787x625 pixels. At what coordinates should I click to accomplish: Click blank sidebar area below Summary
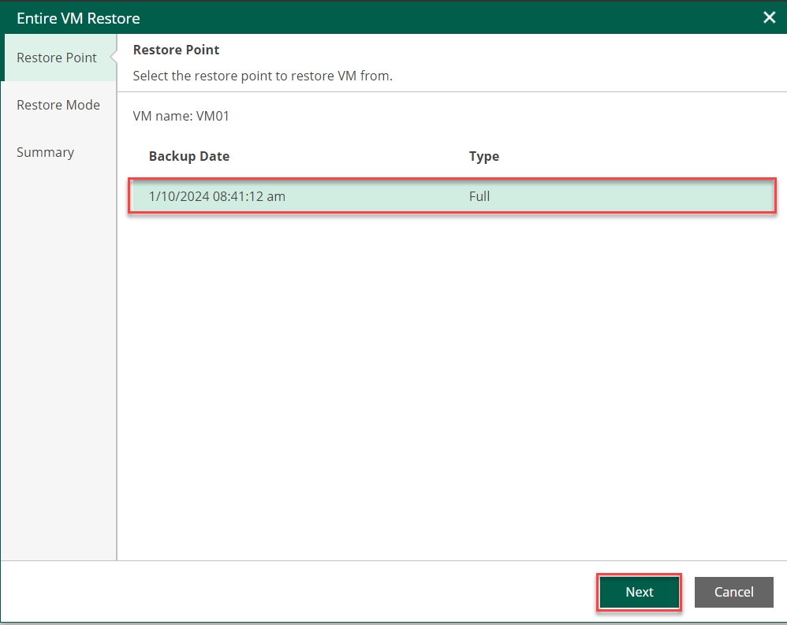[x=58, y=355]
